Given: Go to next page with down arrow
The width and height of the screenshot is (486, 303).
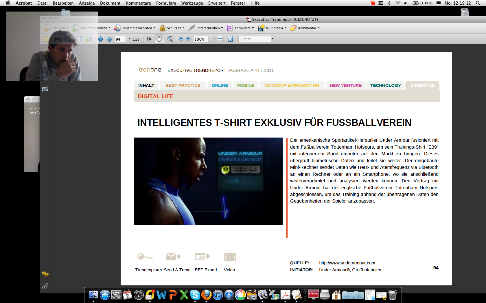Looking at the screenshot, I should [x=109, y=39].
